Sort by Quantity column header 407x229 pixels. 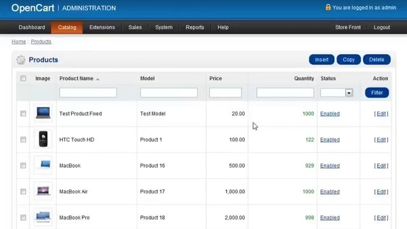(304, 78)
